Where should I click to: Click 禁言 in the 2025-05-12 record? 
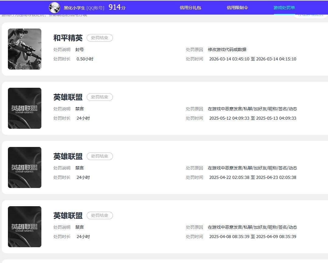(x=79, y=109)
